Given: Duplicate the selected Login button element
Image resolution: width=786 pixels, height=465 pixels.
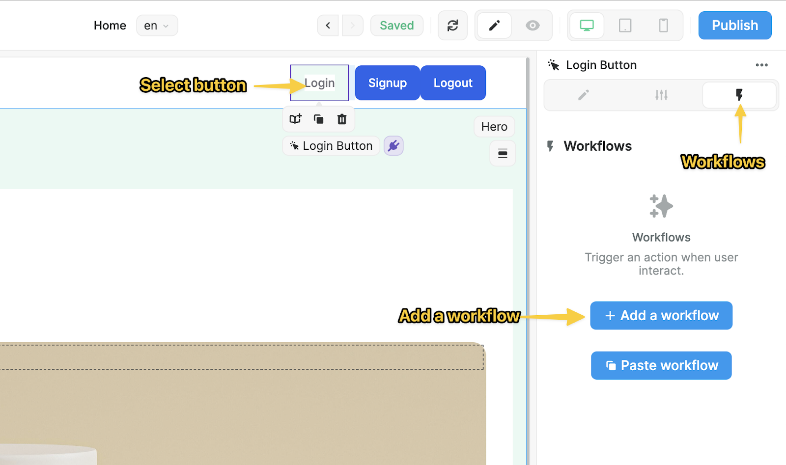Looking at the screenshot, I should point(318,119).
